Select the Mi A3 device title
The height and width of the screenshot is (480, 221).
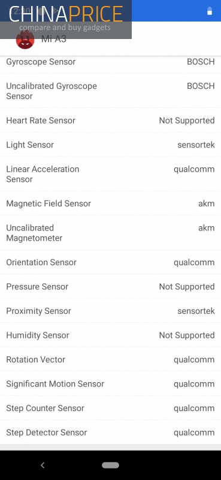point(54,39)
